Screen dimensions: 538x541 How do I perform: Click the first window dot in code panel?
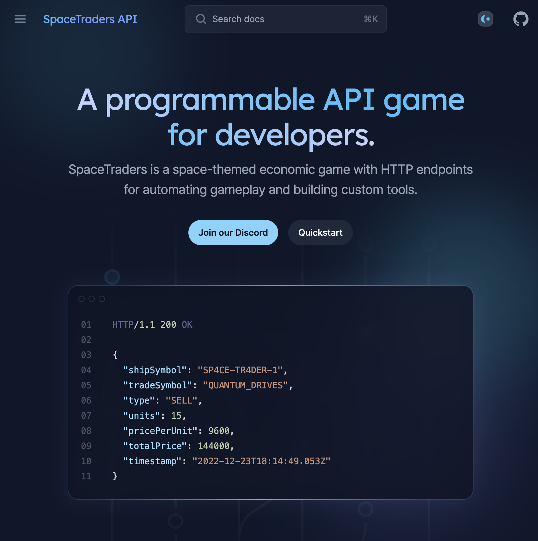[82, 299]
